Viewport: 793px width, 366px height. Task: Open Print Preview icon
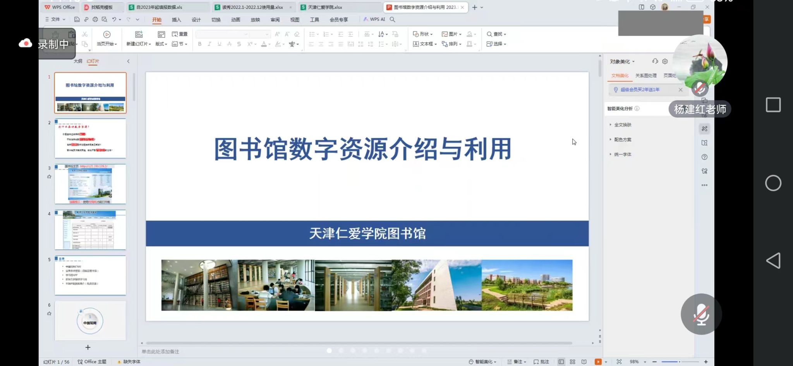(x=104, y=19)
